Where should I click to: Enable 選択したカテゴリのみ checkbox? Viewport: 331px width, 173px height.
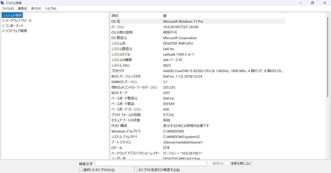pyautogui.click(x=81, y=170)
